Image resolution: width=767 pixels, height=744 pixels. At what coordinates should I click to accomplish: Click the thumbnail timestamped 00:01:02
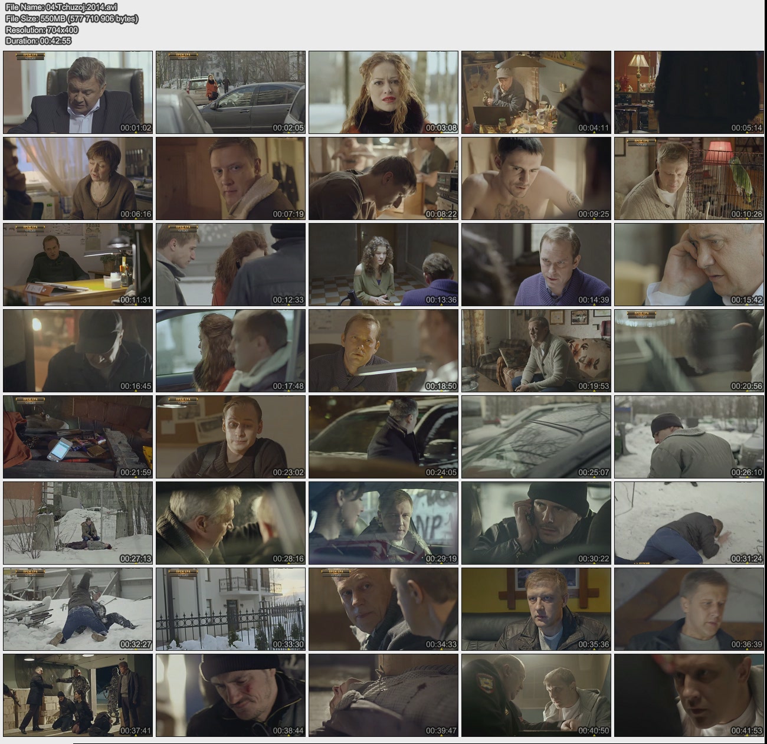pyautogui.click(x=78, y=92)
